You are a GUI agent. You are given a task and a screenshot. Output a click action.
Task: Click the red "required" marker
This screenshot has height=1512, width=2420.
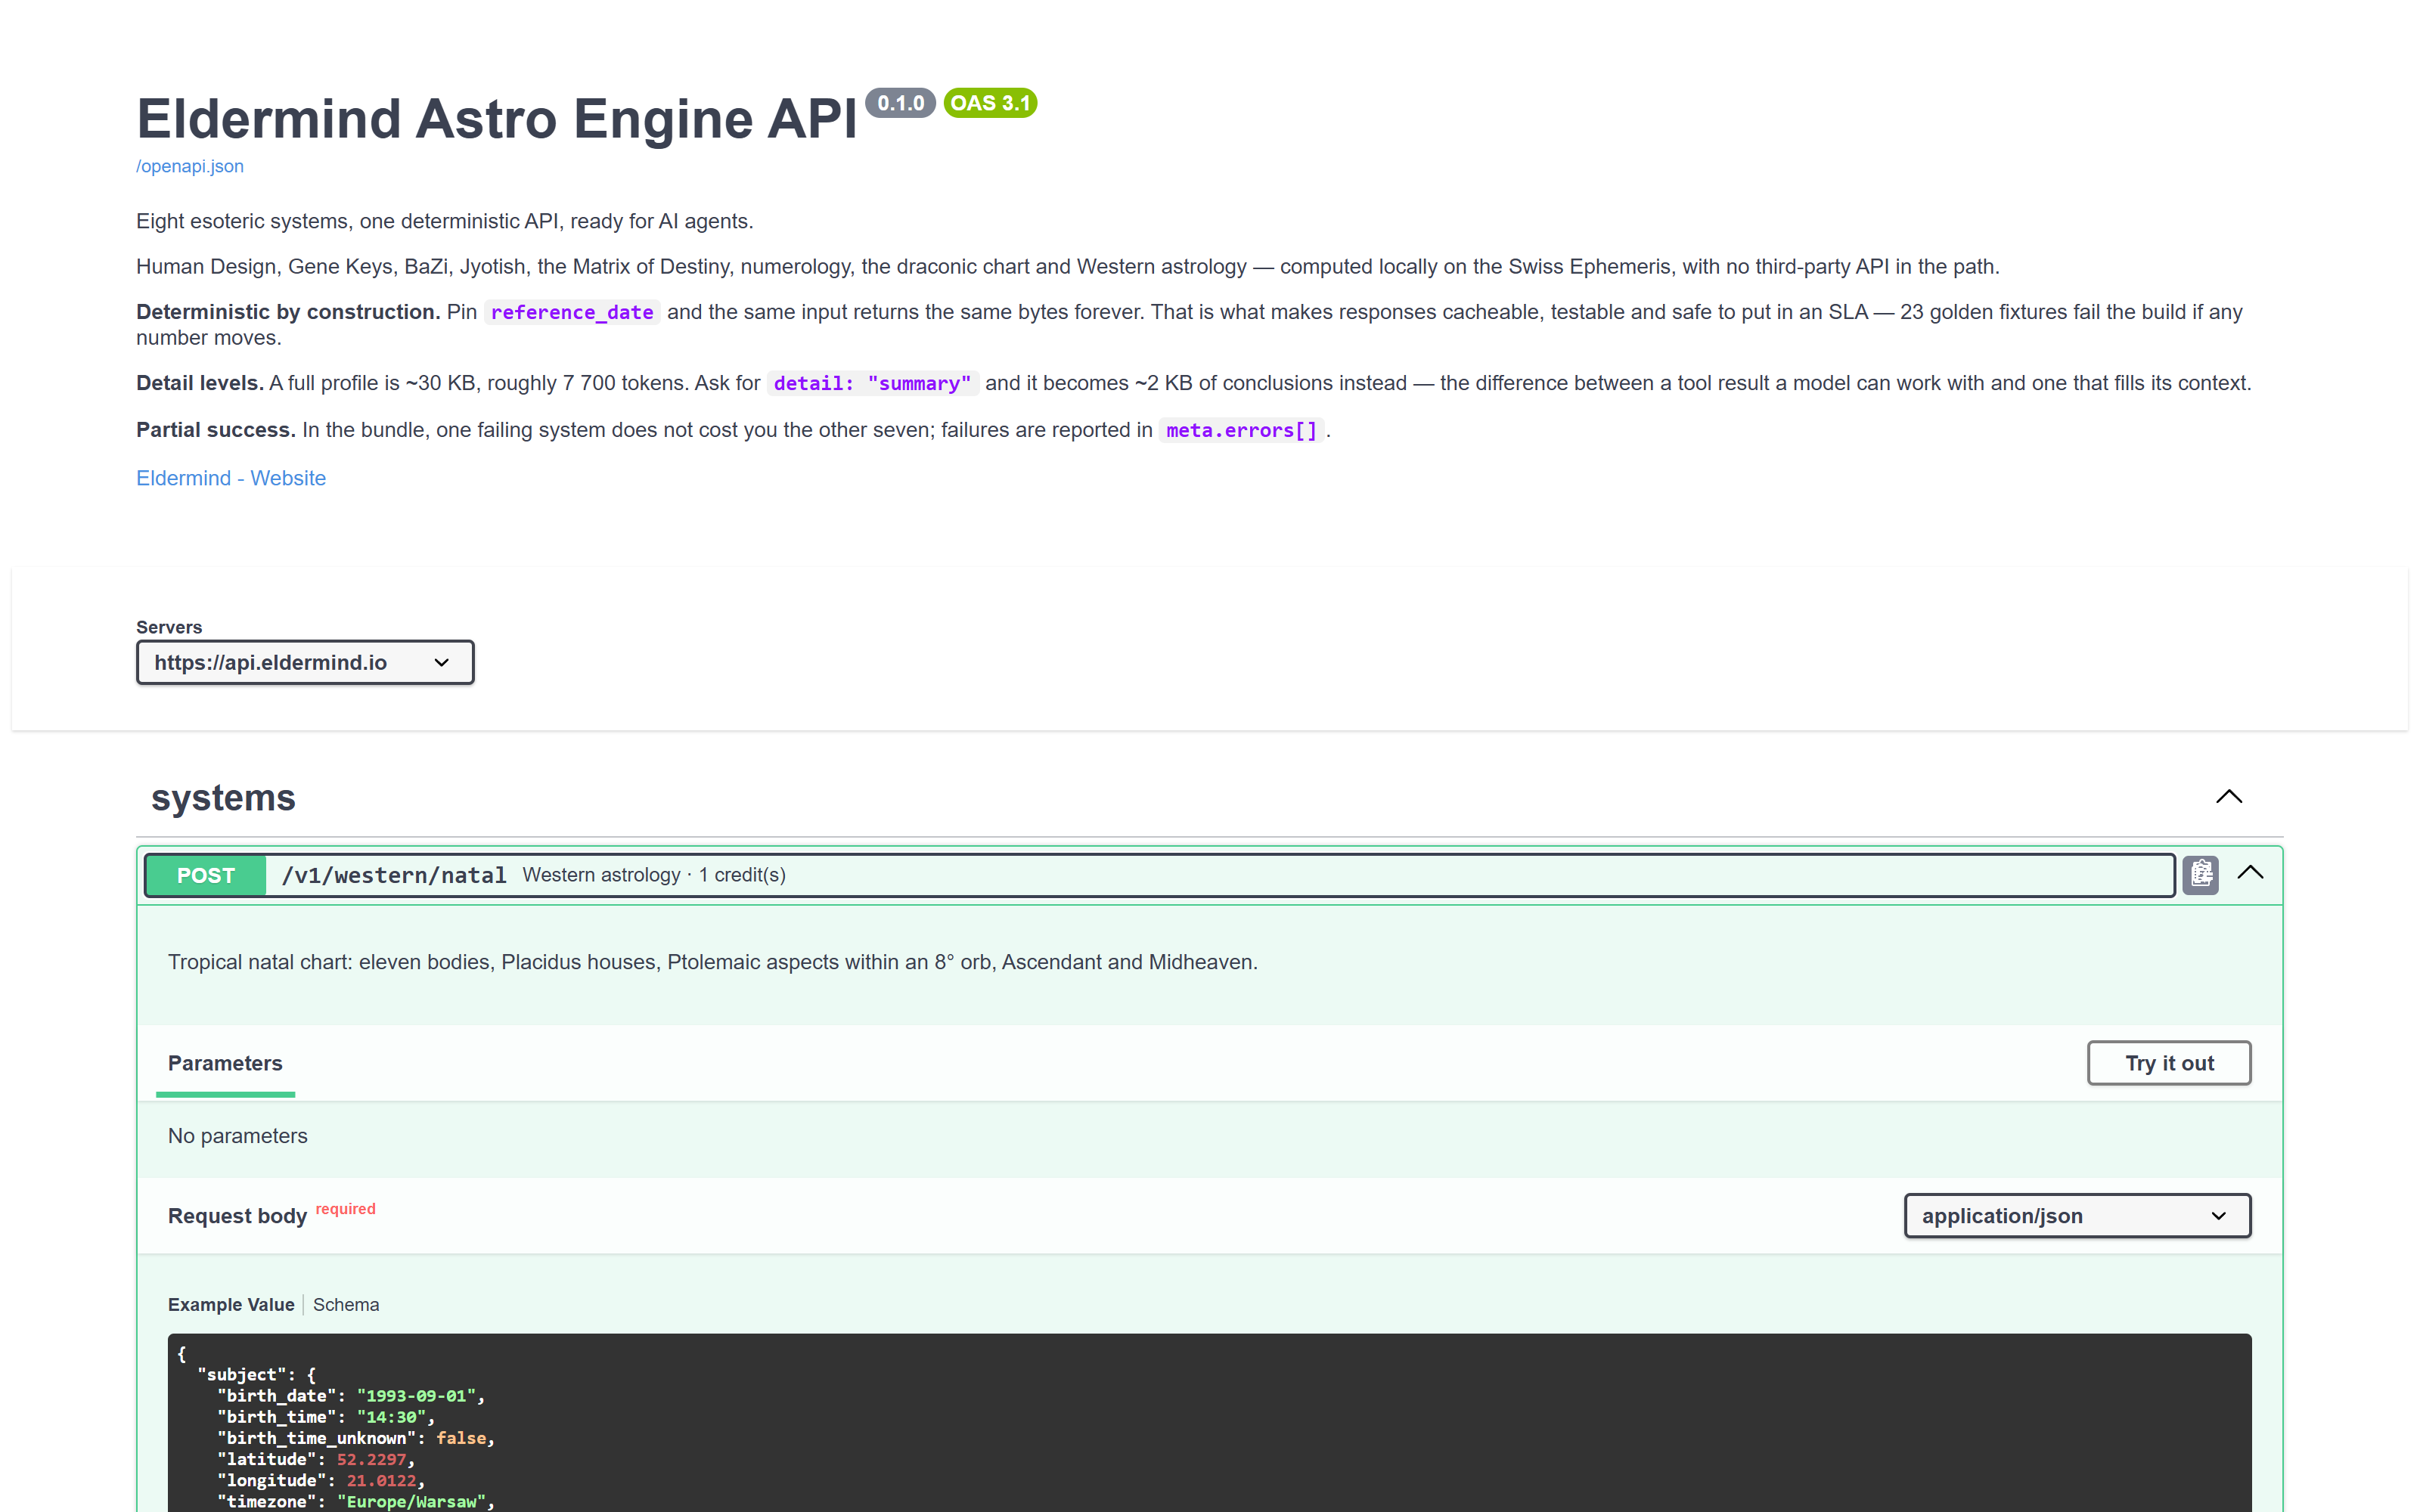(x=346, y=1209)
